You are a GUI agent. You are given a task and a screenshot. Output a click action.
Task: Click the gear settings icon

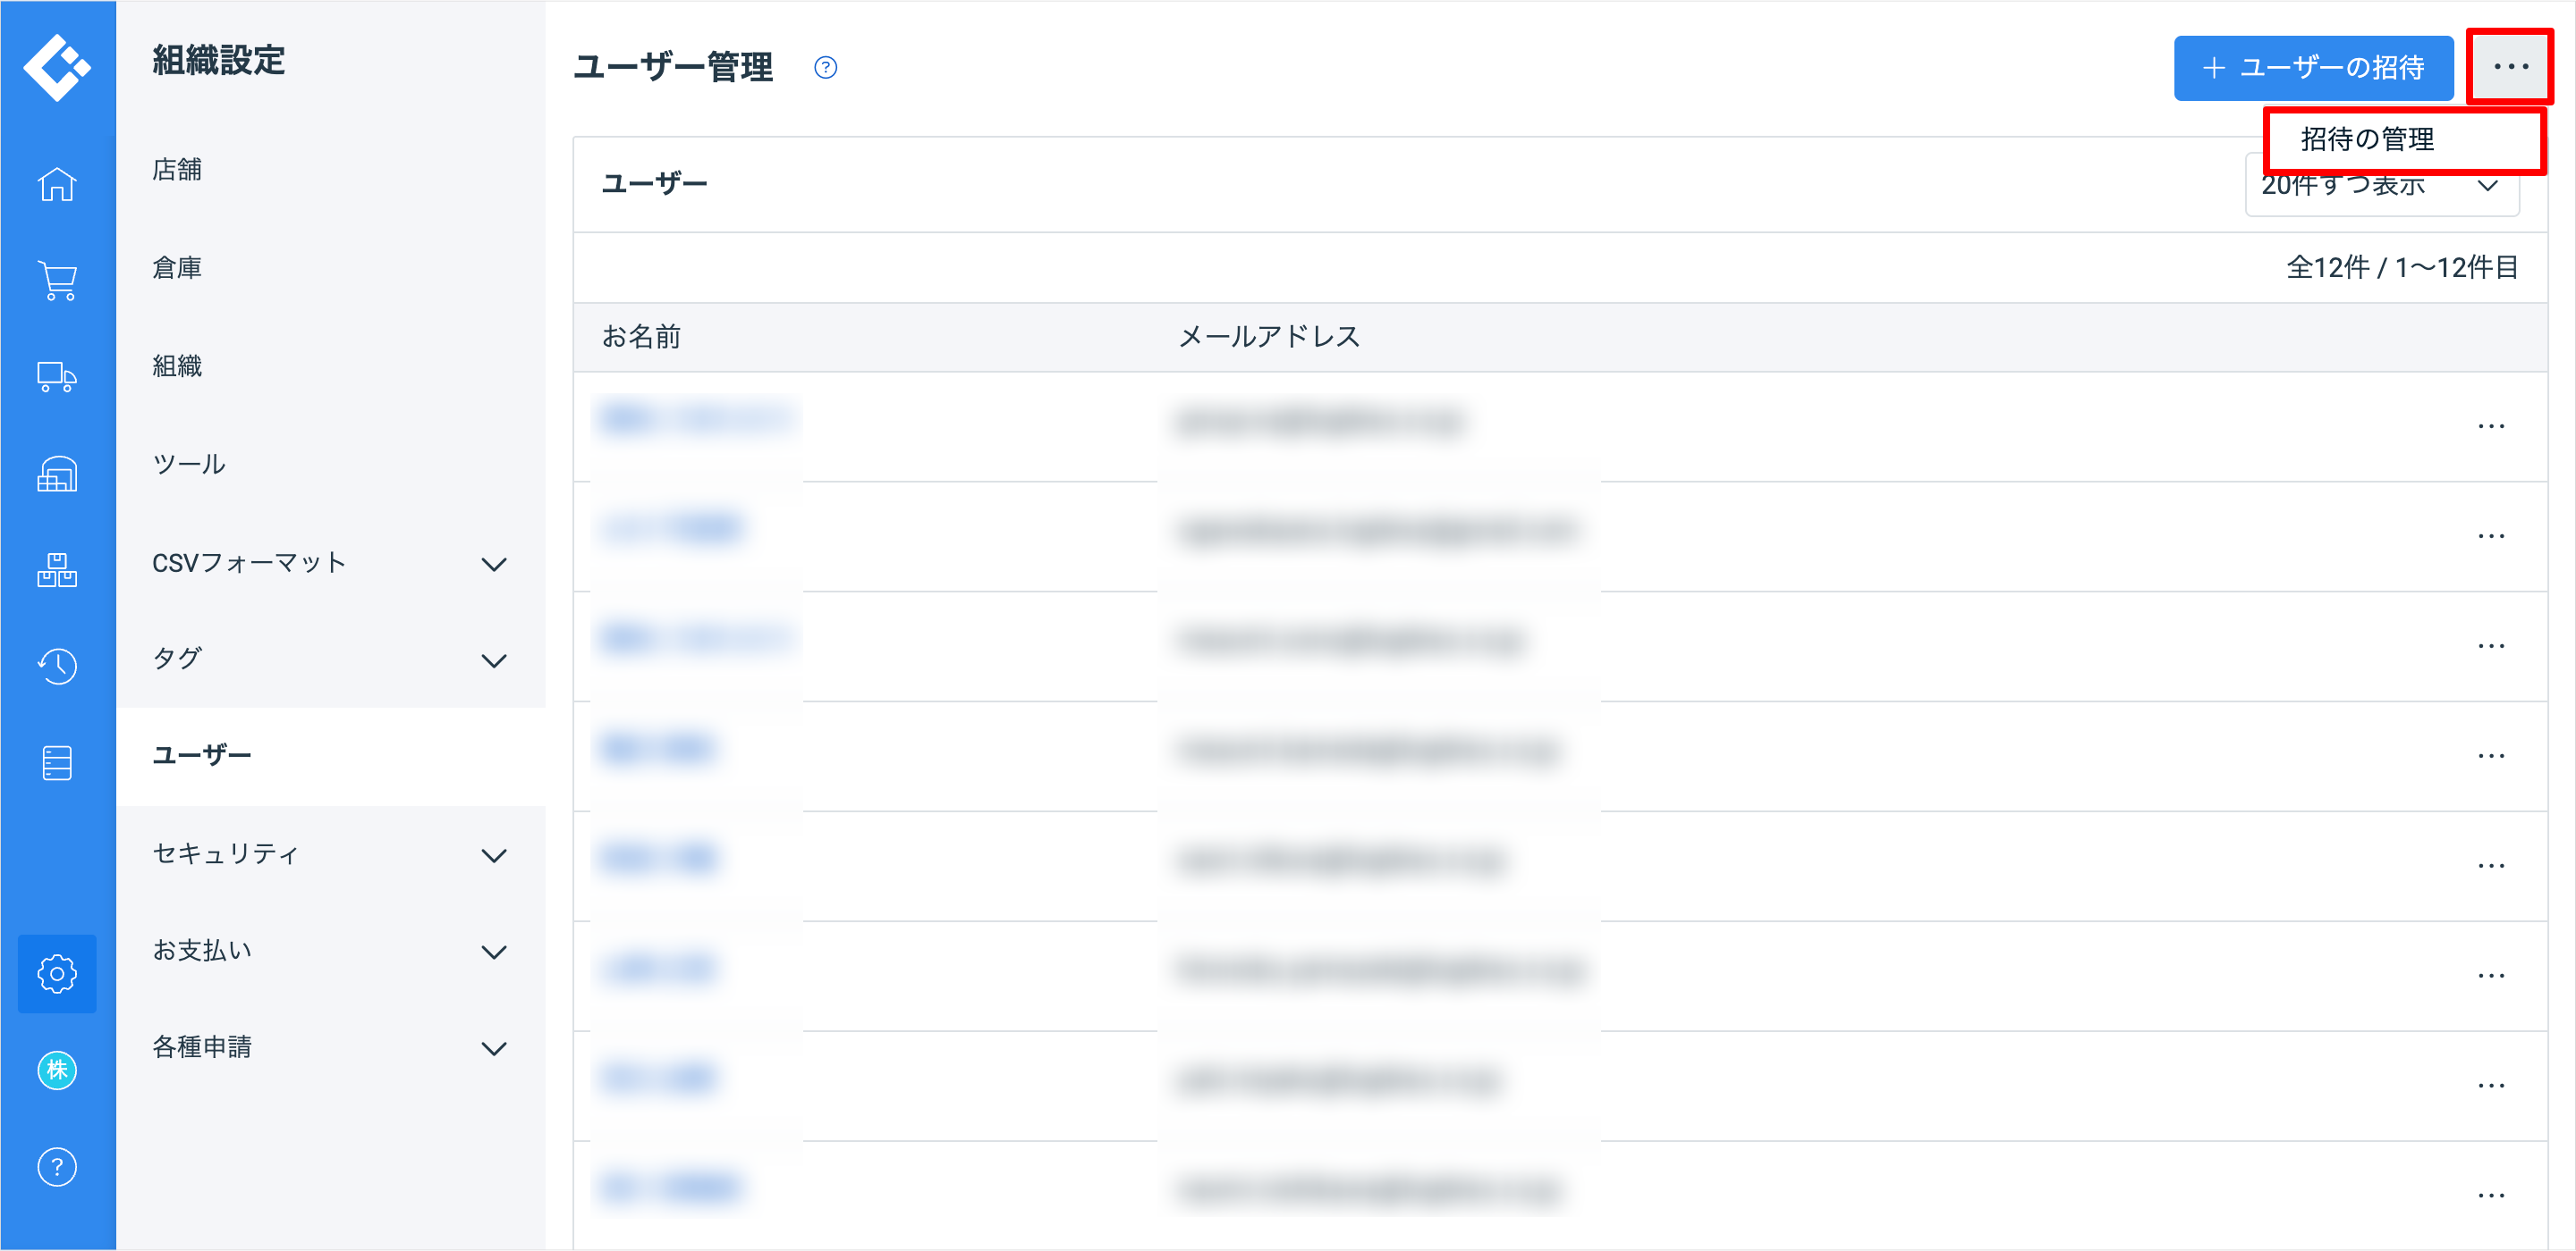tap(57, 973)
